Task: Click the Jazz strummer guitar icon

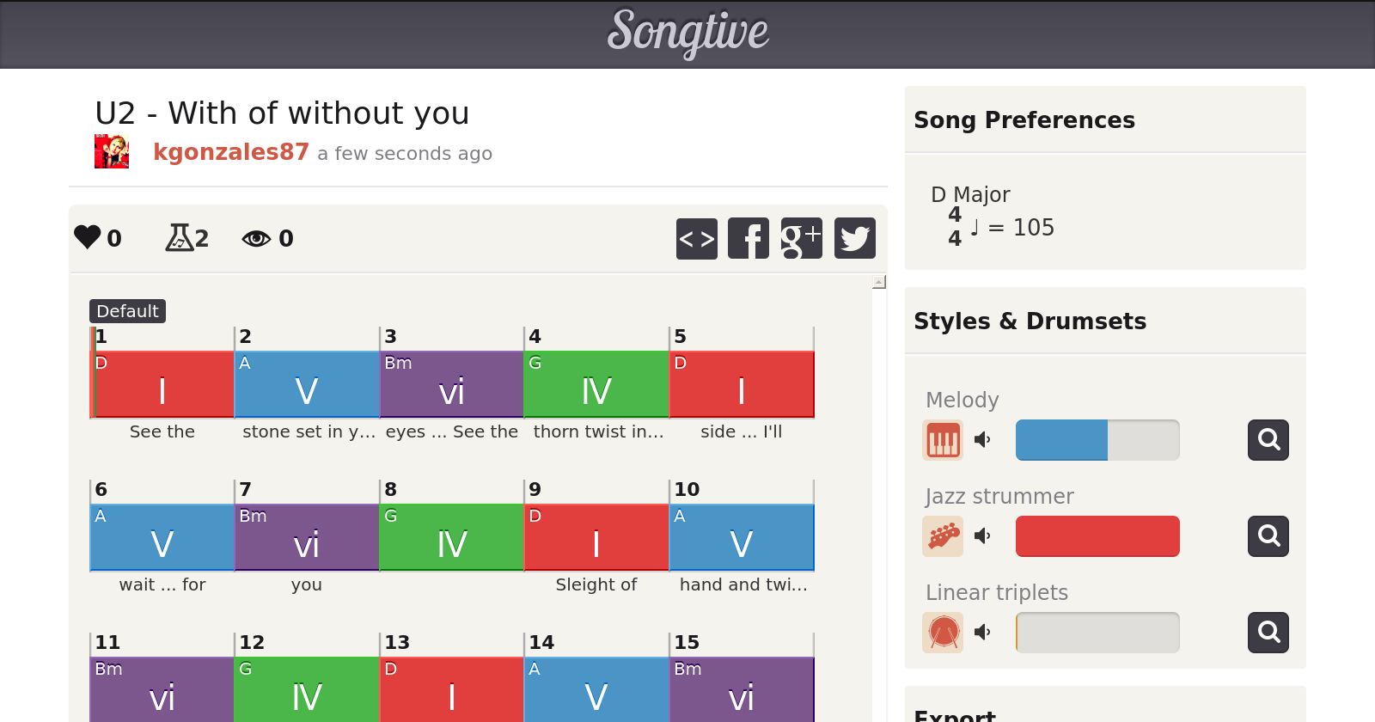Action: point(943,536)
